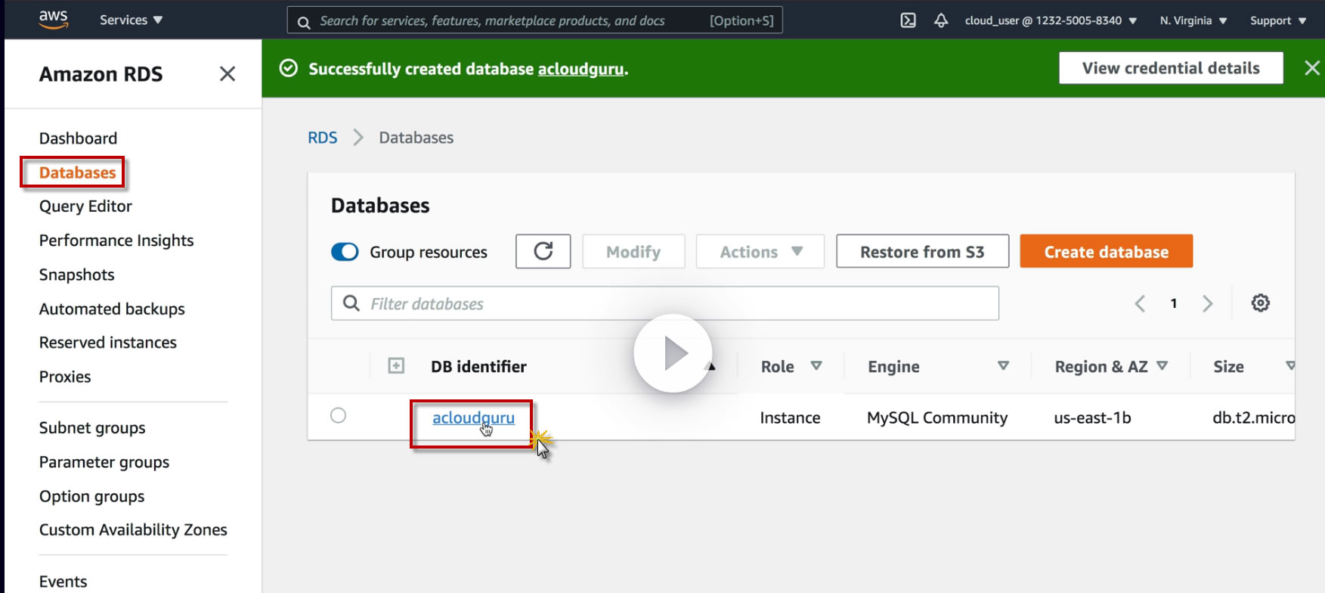
Task: Dismiss the green success banner
Action: [x=1311, y=68]
